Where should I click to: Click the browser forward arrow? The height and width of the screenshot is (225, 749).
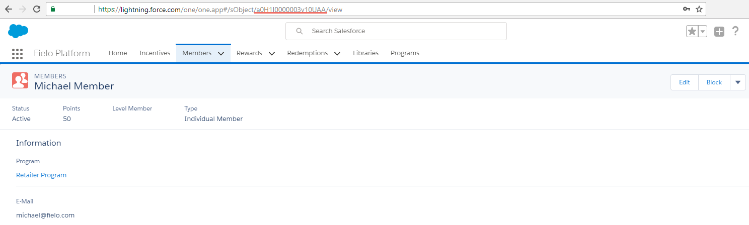pyautogui.click(x=22, y=9)
